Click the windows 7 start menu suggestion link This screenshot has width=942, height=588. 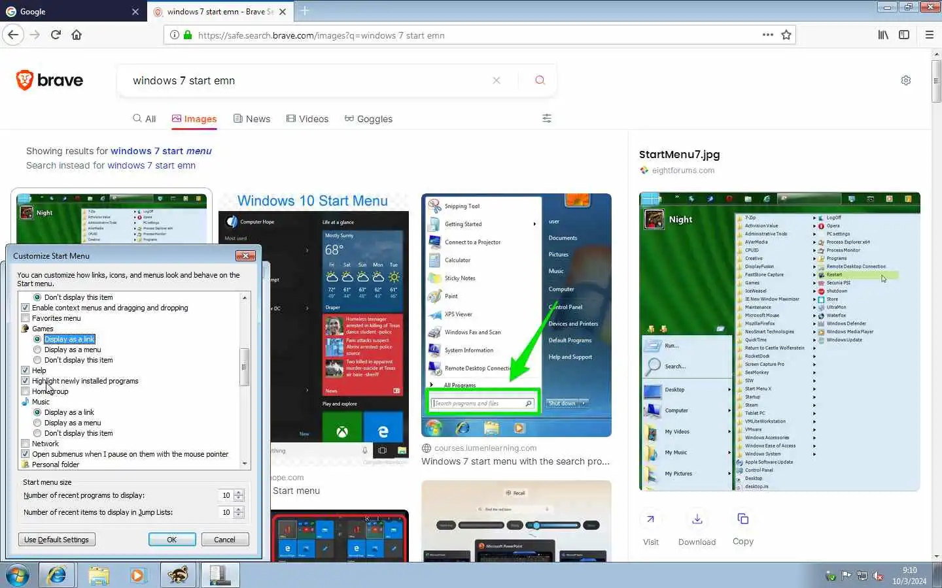(161, 151)
